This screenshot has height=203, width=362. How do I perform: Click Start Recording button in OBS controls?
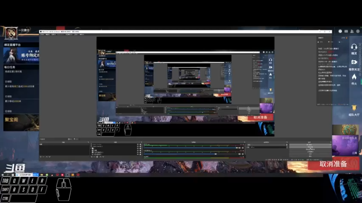(x=310, y=147)
